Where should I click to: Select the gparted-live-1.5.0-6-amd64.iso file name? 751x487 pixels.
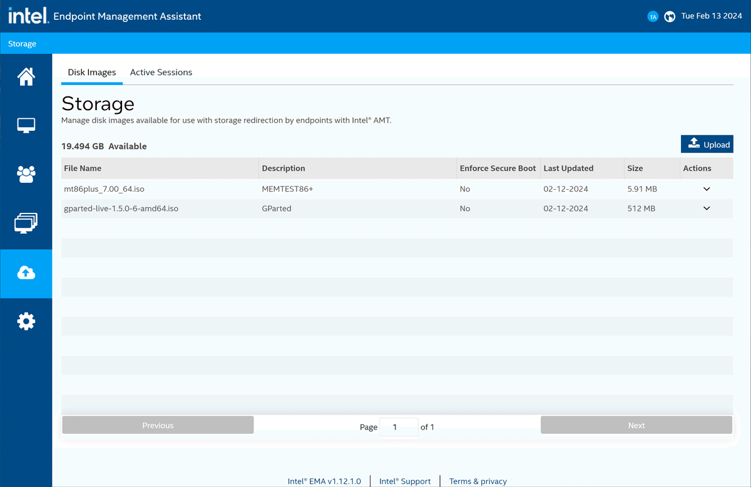click(x=121, y=208)
